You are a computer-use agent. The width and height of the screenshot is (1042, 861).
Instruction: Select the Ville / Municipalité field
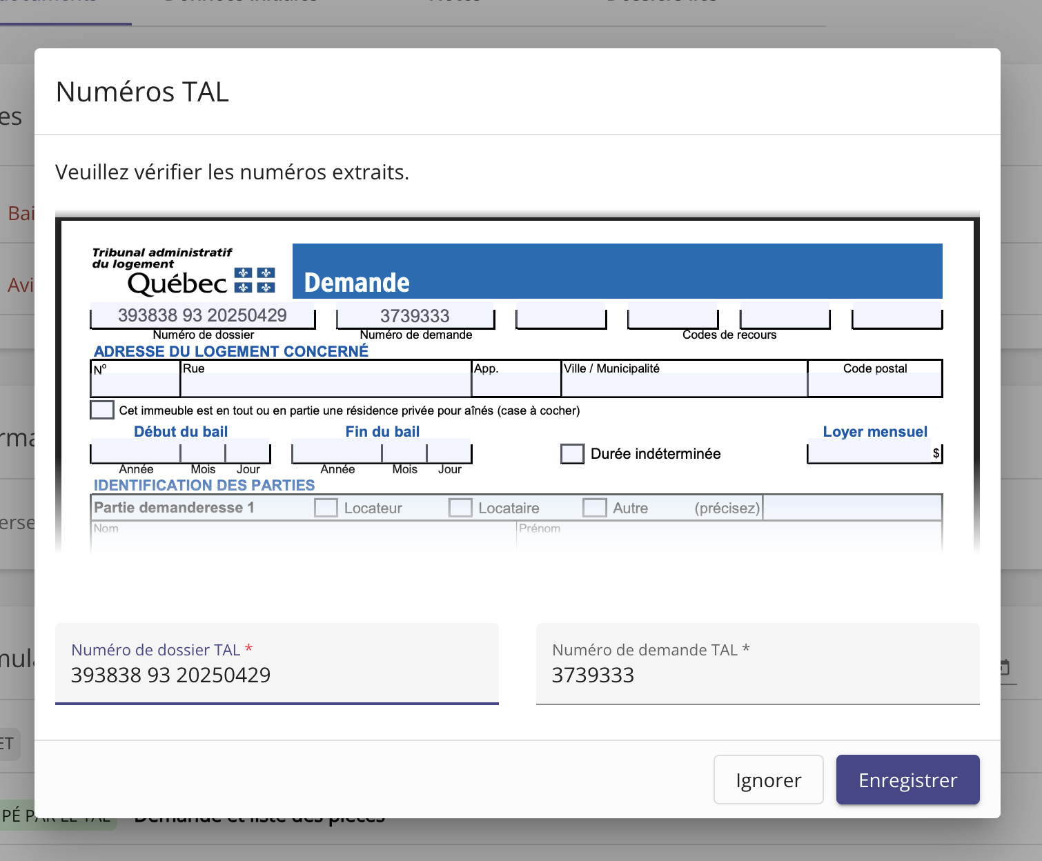684,384
